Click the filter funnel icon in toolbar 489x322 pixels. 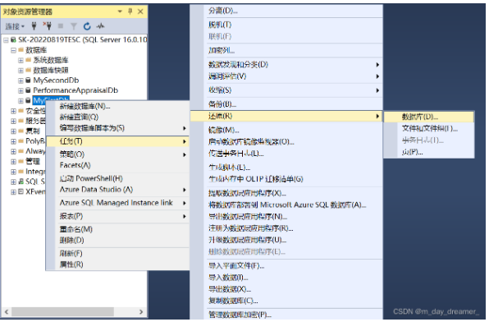tap(74, 26)
